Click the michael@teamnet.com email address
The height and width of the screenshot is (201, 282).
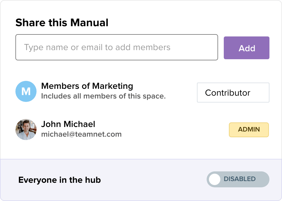(x=81, y=134)
